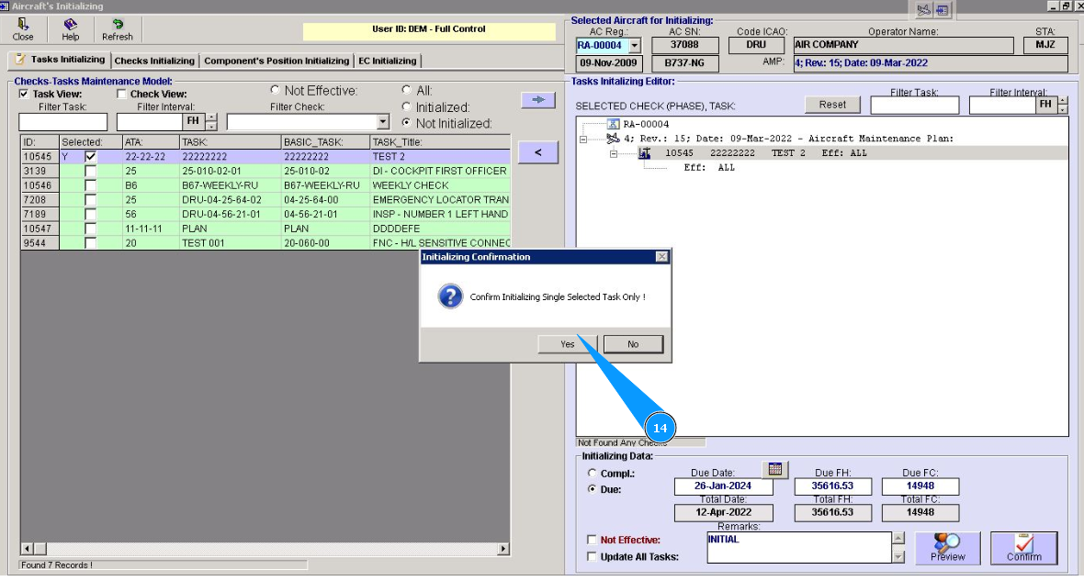Image resolution: width=1084 pixels, height=581 pixels.
Task: Check Selected box for task 7189
Action: click(91, 214)
